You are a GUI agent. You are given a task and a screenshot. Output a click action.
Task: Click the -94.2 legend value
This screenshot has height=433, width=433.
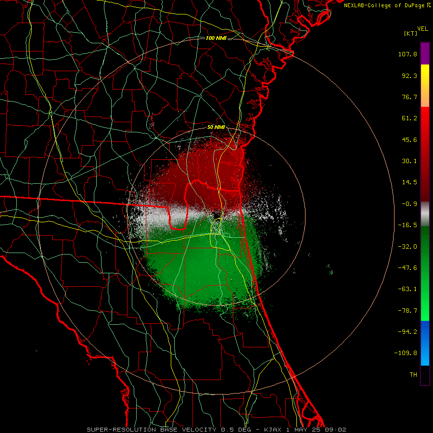click(x=408, y=332)
